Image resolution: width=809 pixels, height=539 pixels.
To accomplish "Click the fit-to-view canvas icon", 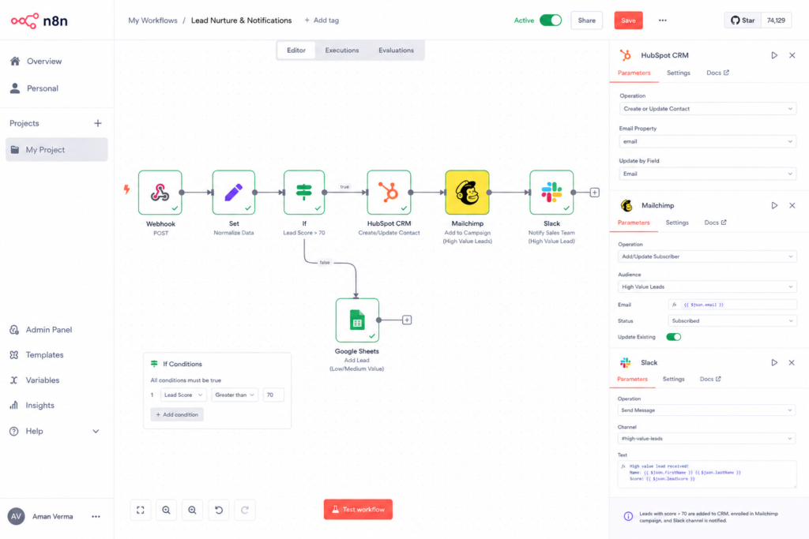I will tap(141, 510).
